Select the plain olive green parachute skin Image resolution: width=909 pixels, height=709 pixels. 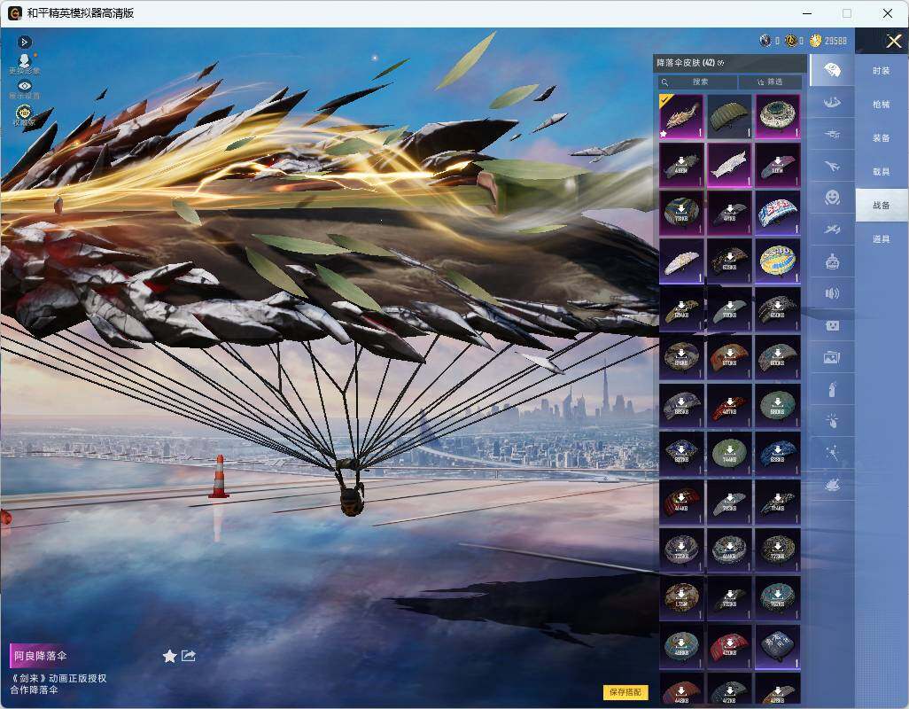pos(729,116)
